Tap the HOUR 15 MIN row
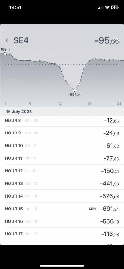Viewport: 124px width, 269px height. 62,209
